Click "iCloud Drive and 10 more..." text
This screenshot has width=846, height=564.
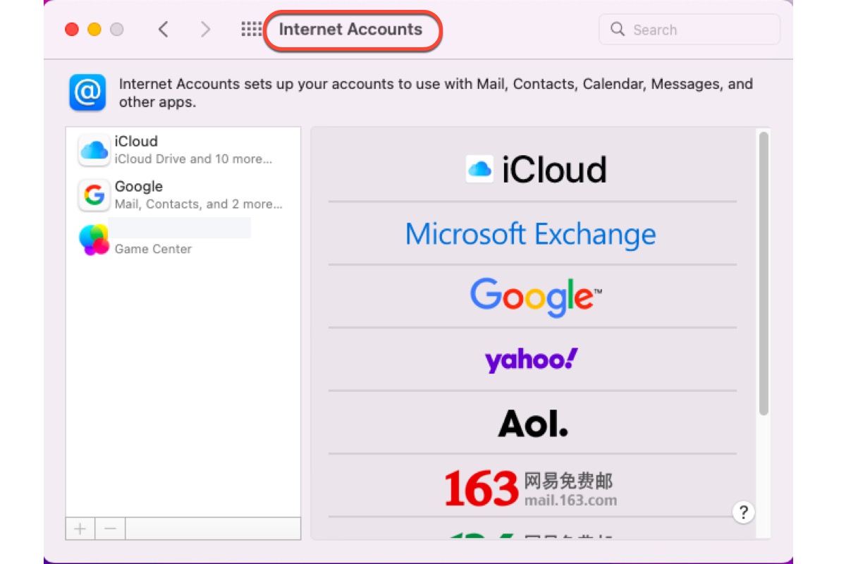pyautogui.click(x=193, y=159)
